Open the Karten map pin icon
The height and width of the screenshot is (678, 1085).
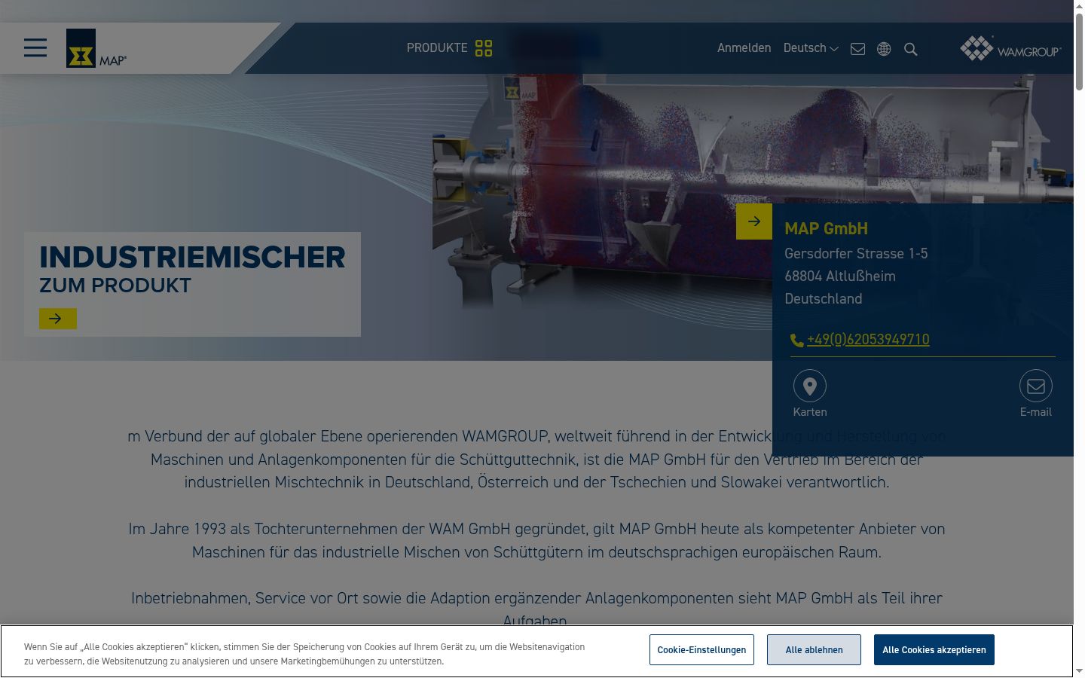click(x=810, y=386)
